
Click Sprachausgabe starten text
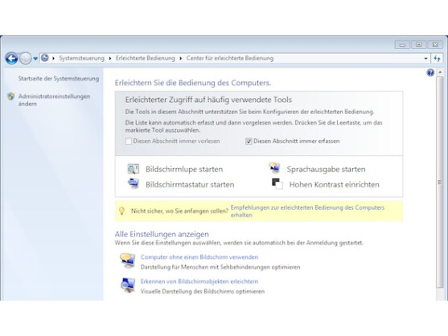(326, 170)
